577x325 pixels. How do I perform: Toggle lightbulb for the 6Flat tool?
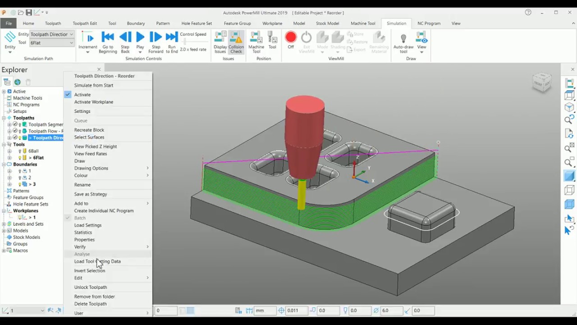coord(20,158)
